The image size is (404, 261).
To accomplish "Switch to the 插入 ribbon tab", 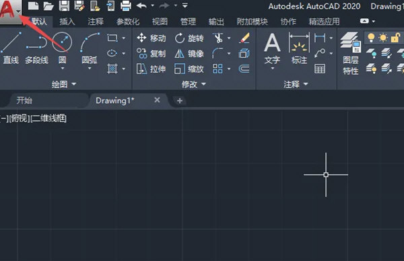I will [67, 22].
